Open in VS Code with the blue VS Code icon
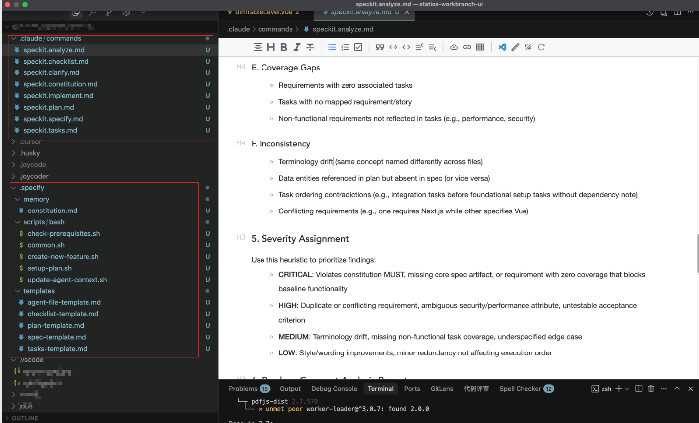The width and height of the screenshot is (699, 423). tap(502, 47)
